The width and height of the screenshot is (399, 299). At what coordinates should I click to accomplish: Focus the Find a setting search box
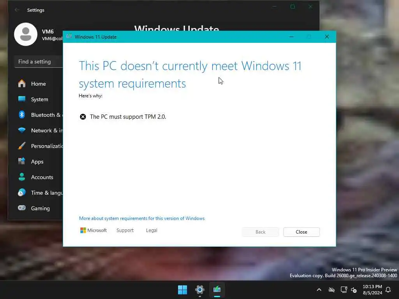click(39, 62)
